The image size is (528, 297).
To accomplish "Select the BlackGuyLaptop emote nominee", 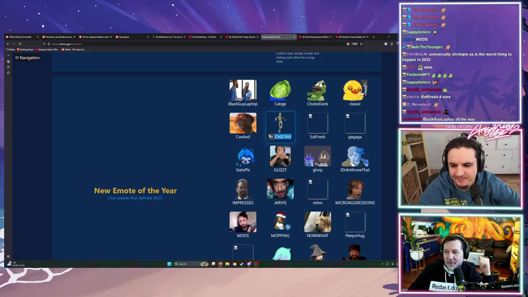I will click(243, 93).
